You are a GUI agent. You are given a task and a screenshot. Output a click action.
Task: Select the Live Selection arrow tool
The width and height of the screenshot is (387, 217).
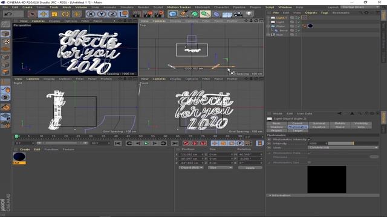[32, 14]
